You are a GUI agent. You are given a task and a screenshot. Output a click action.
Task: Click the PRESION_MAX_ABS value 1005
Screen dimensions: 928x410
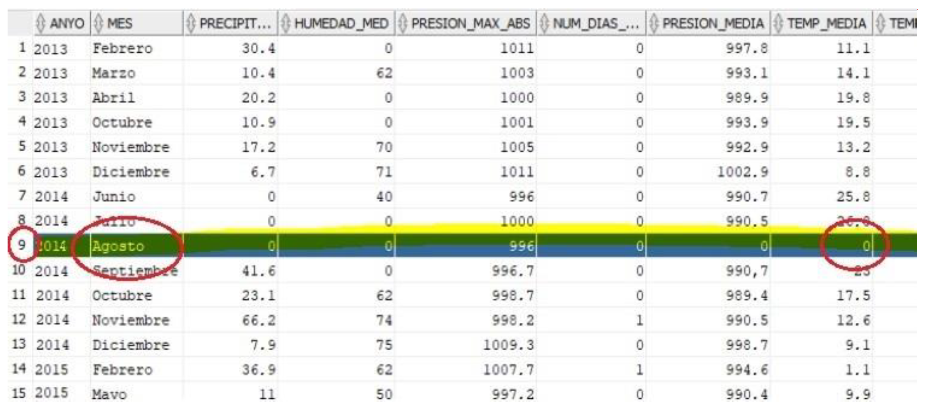pyautogui.click(x=517, y=147)
